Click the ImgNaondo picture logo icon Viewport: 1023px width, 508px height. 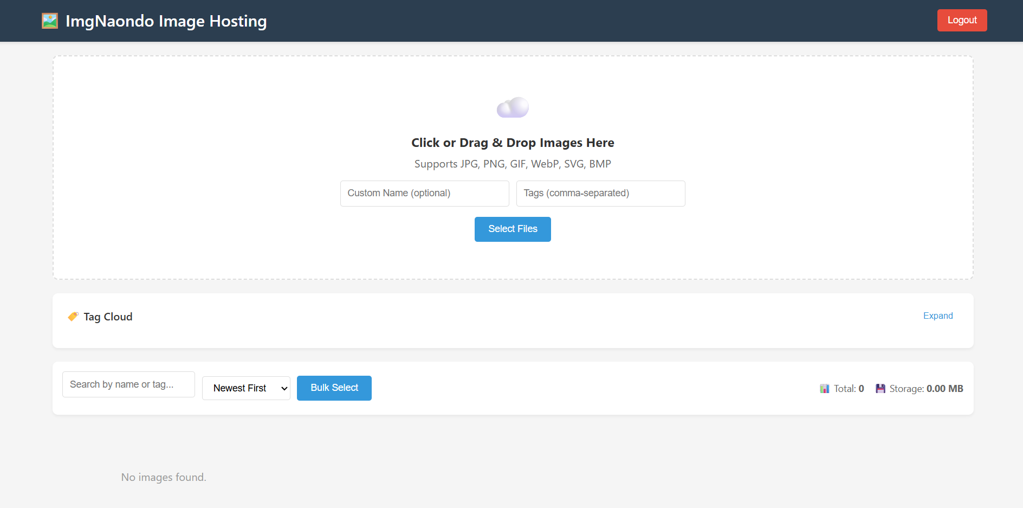click(50, 21)
